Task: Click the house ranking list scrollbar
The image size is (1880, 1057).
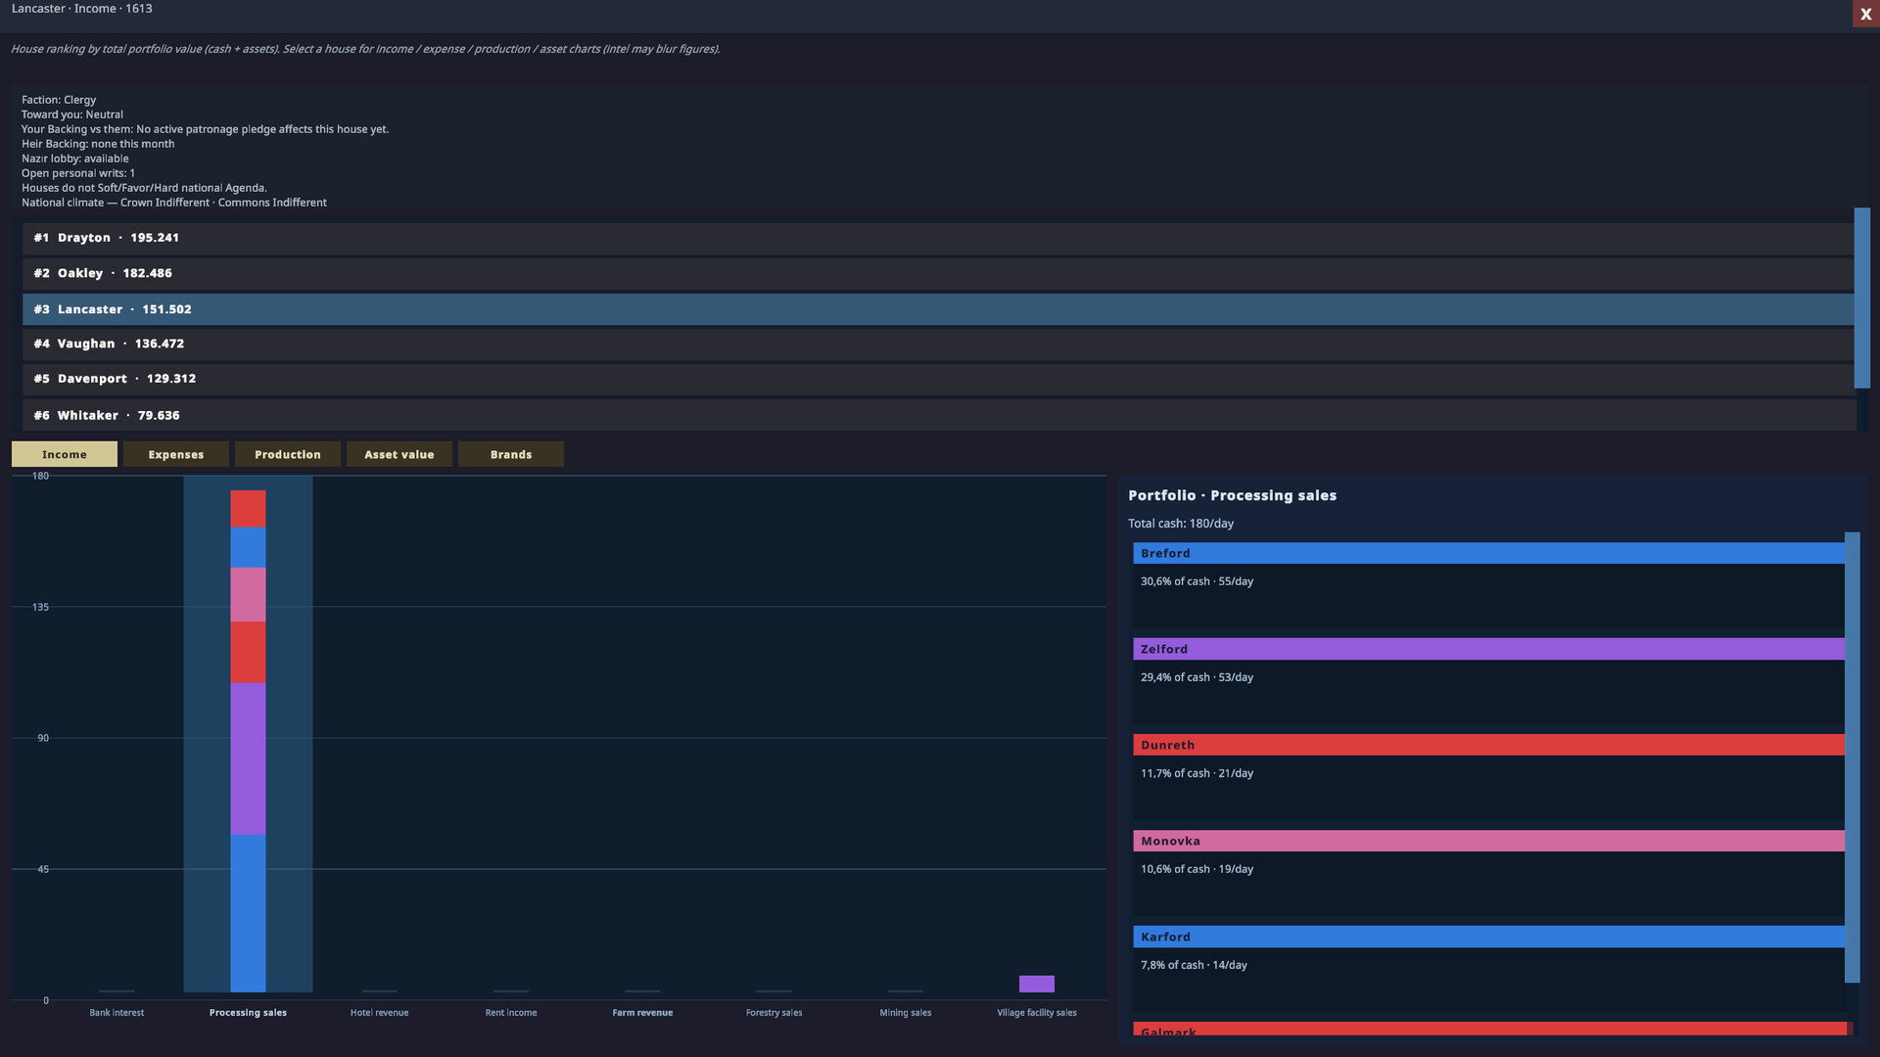Action: tap(1862, 298)
